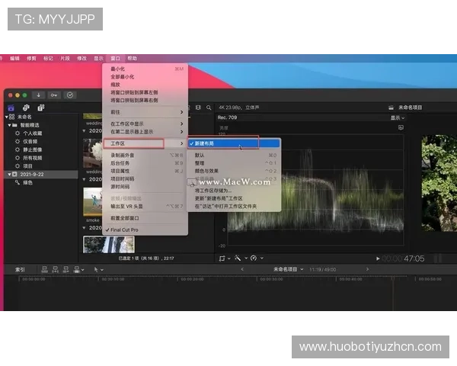Select the waterfall clip thumbnail in browser

click(109, 244)
